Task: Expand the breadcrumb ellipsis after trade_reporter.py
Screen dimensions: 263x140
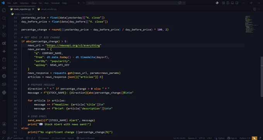Action: (35, 14)
